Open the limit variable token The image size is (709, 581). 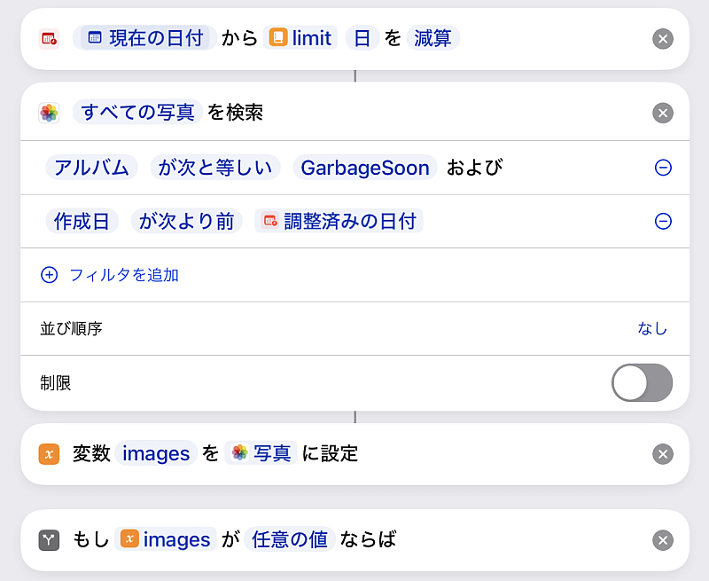tap(300, 37)
